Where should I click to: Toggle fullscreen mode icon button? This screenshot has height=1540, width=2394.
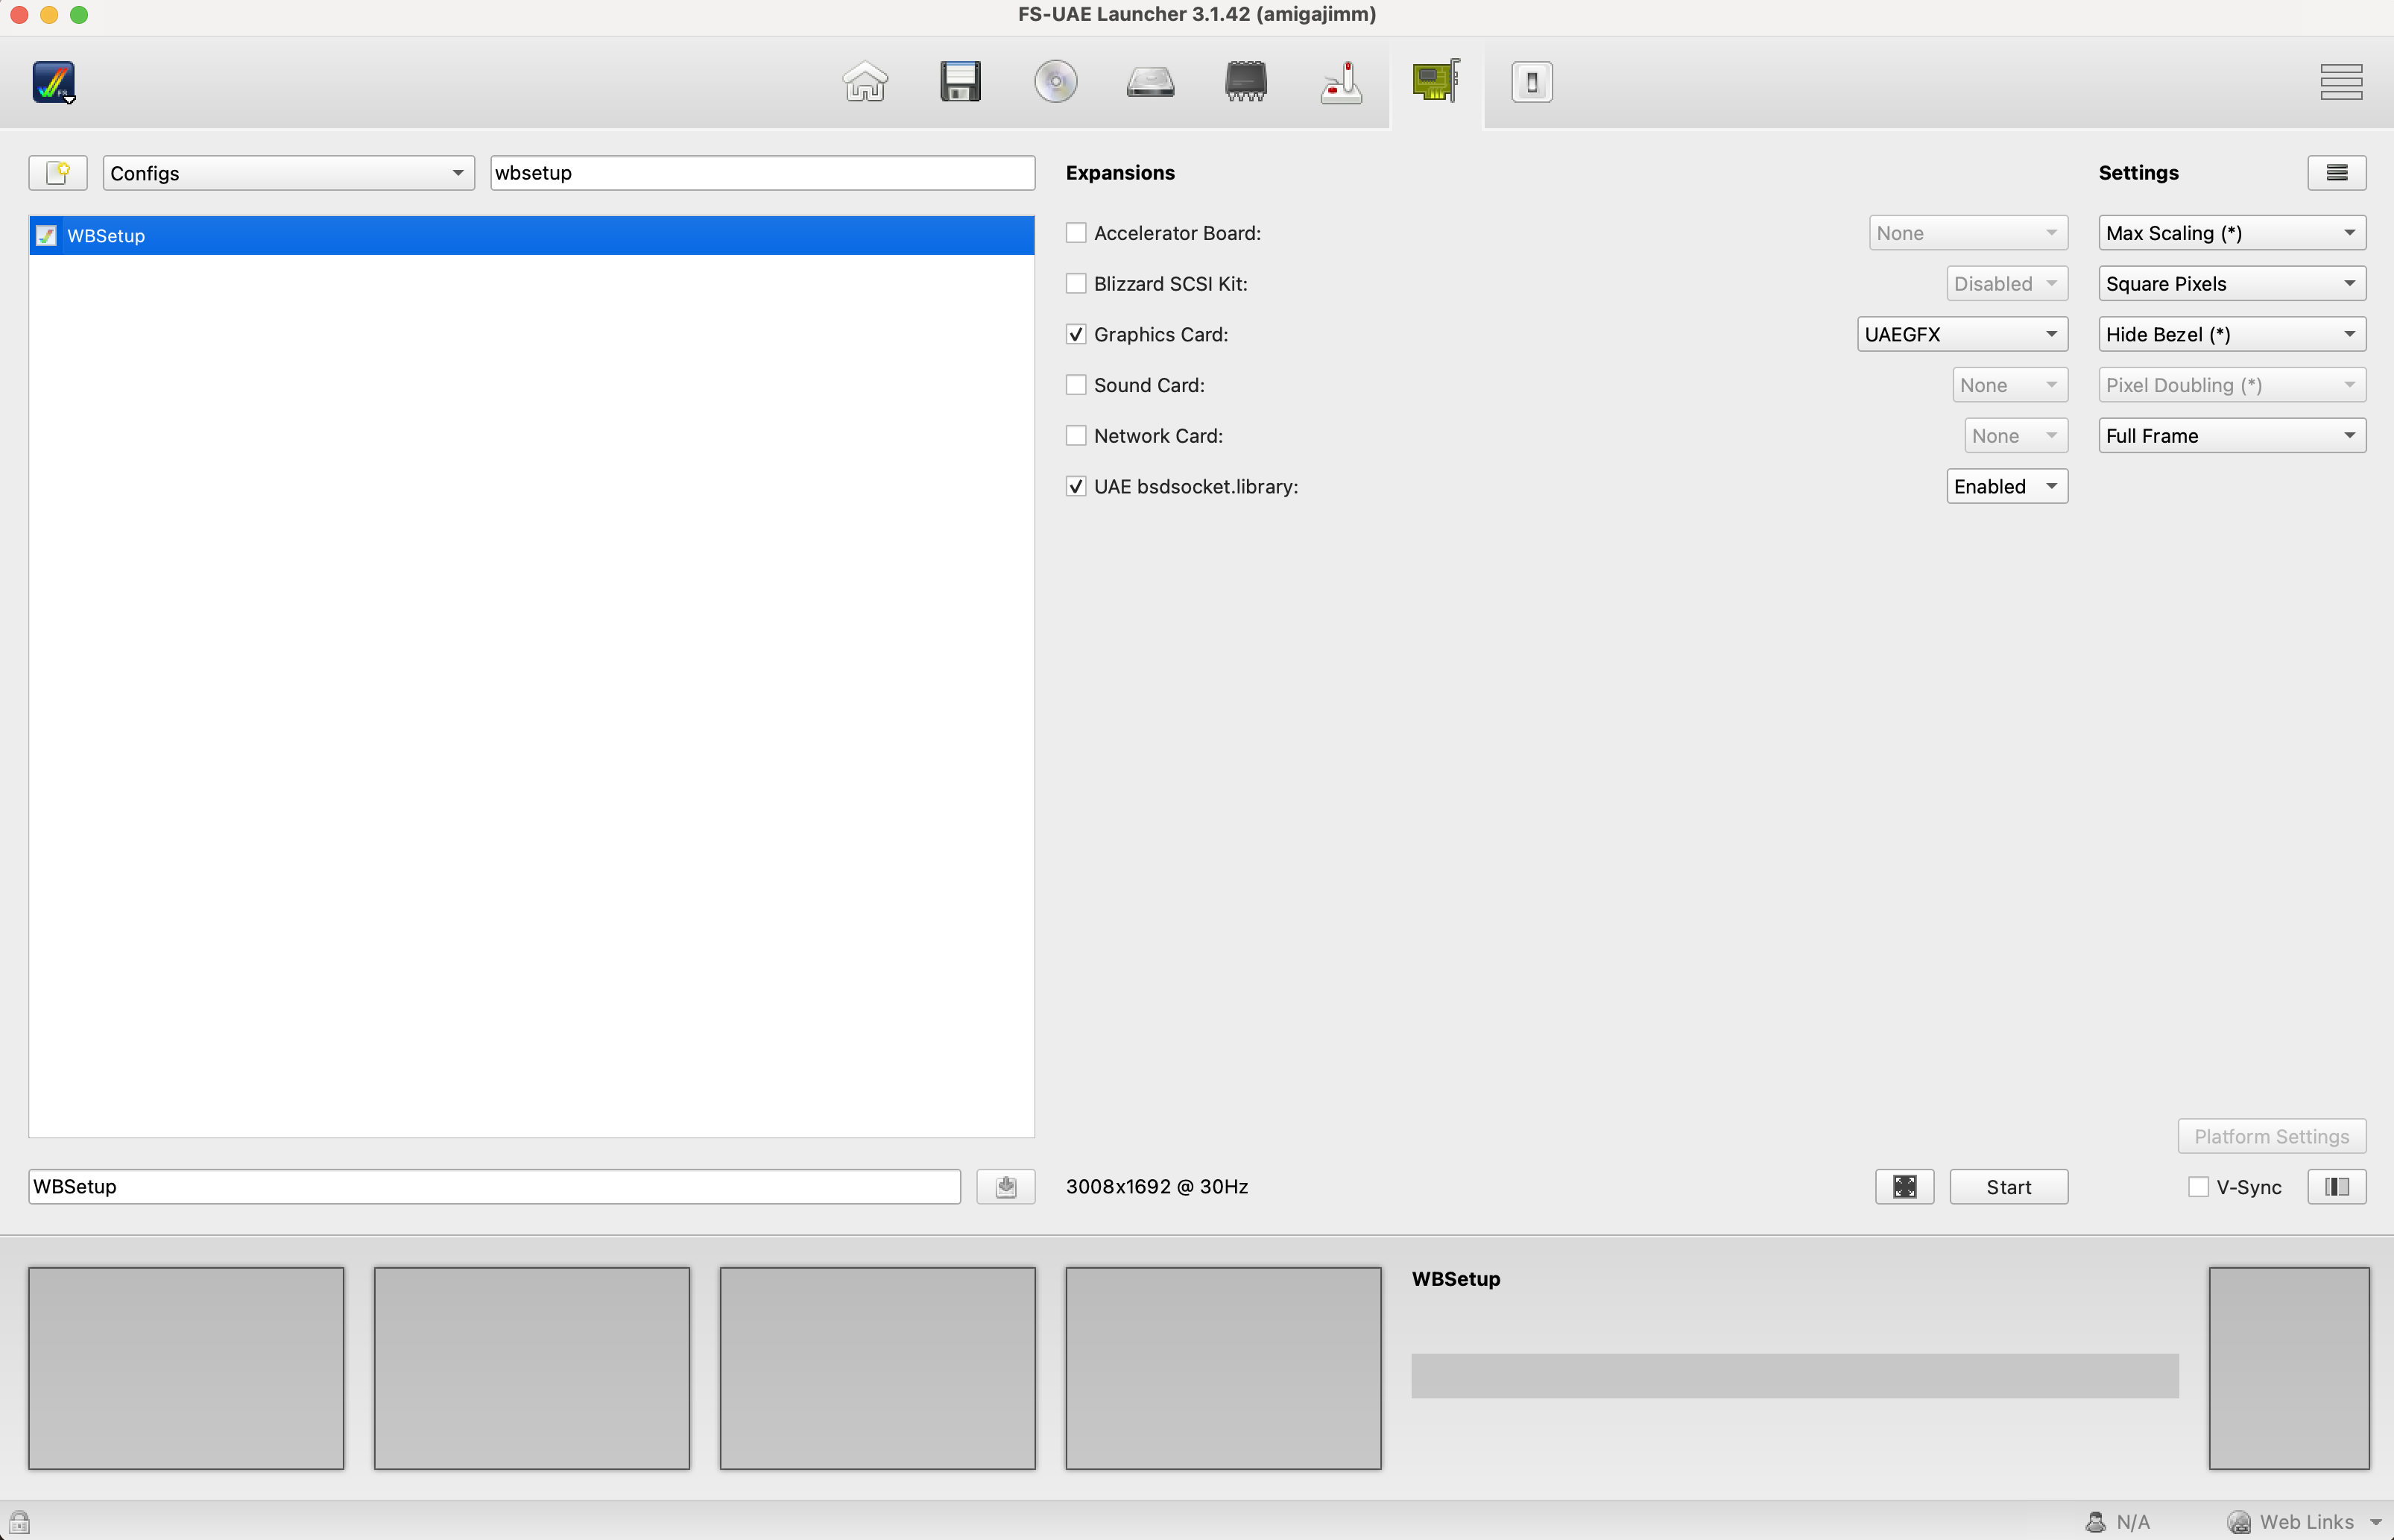point(1904,1186)
